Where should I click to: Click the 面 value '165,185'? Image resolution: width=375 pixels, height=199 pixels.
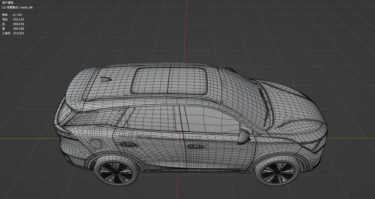coord(18,28)
